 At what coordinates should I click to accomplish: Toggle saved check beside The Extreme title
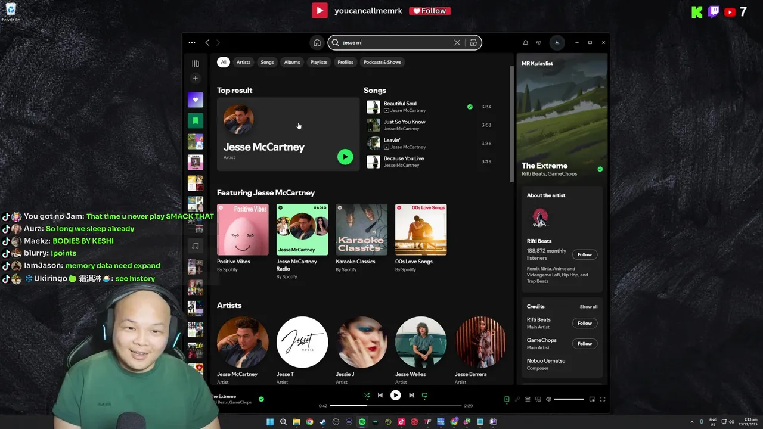pyautogui.click(x=600, y=169)
